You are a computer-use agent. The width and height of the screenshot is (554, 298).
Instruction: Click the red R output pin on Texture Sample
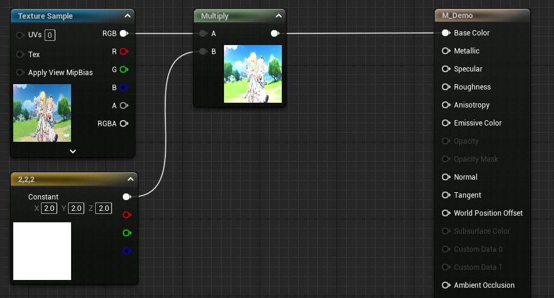pyautogui.click(x=123, y=52)
